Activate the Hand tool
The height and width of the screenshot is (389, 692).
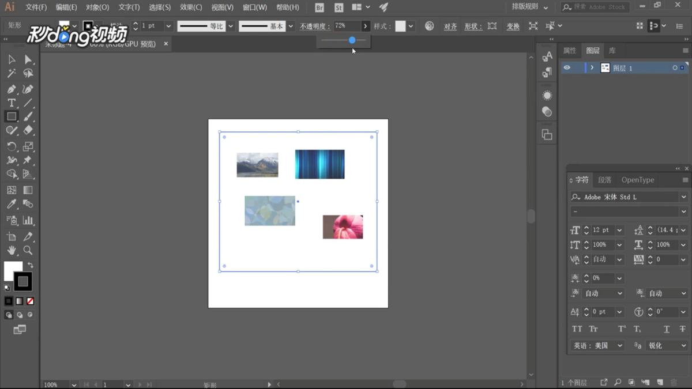click(x=12, y=250)
